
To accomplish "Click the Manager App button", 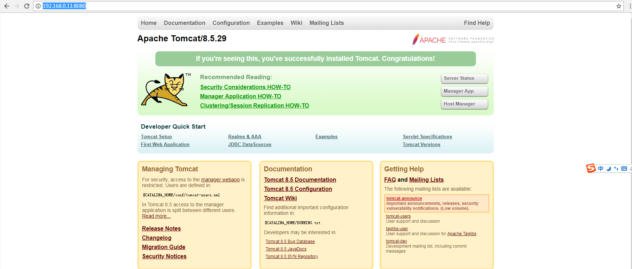I will pyautogui.click(x=464, y=91).
